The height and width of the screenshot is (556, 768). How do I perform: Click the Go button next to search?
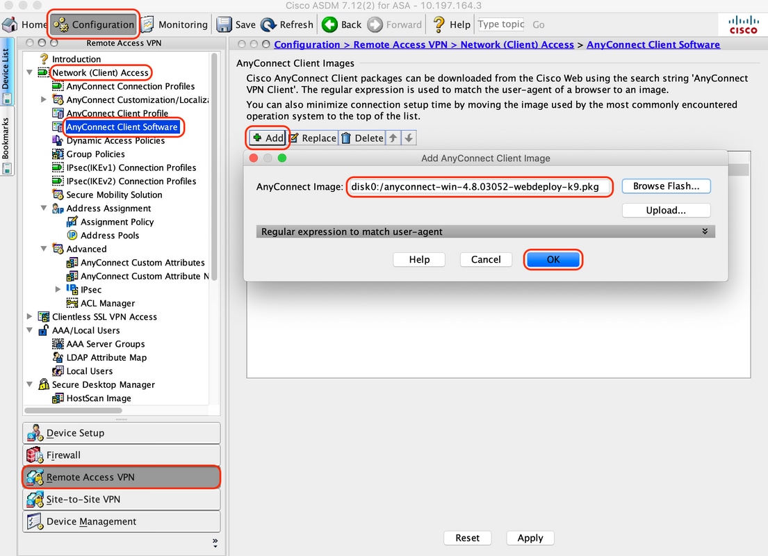coord(538,24)
